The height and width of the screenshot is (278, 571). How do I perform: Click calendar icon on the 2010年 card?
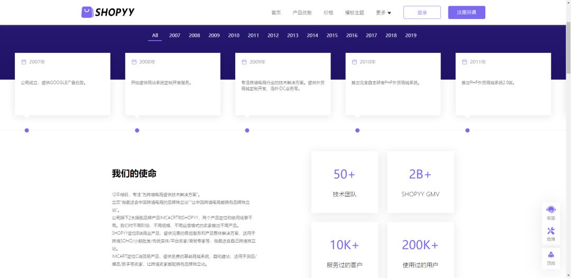pos(354,62)
